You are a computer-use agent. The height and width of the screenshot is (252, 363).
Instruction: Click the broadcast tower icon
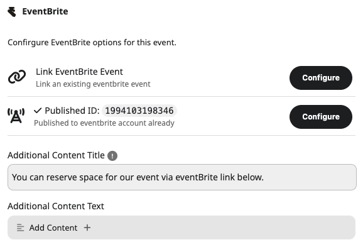[x=16, y=116]
